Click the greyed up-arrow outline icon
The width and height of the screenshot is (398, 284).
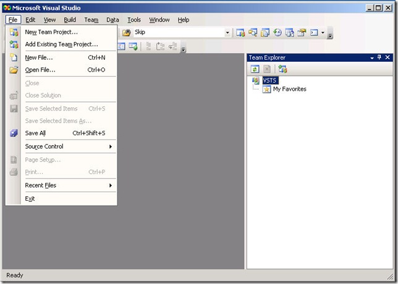point(161,46)
